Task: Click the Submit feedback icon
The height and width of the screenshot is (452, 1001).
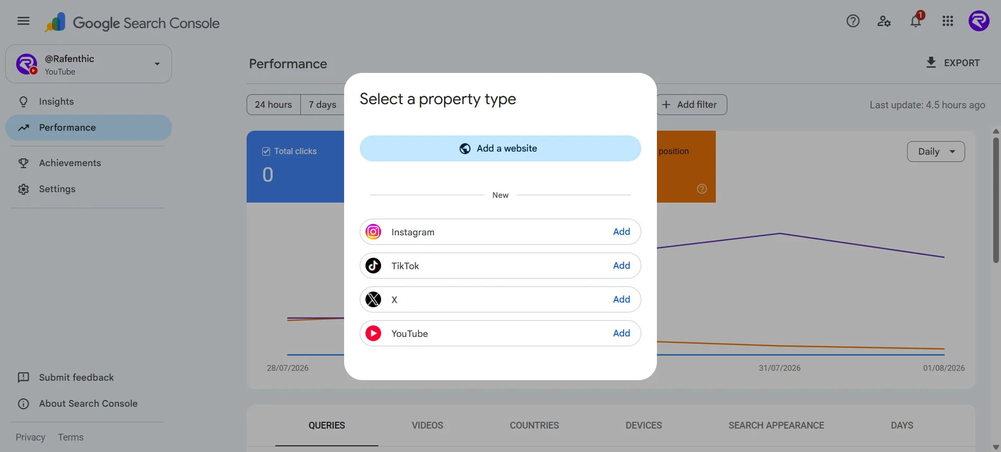Action: pyautogui.click(x=23, y=378)
